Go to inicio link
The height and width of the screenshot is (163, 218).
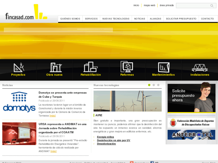click(x=136, y=5)
